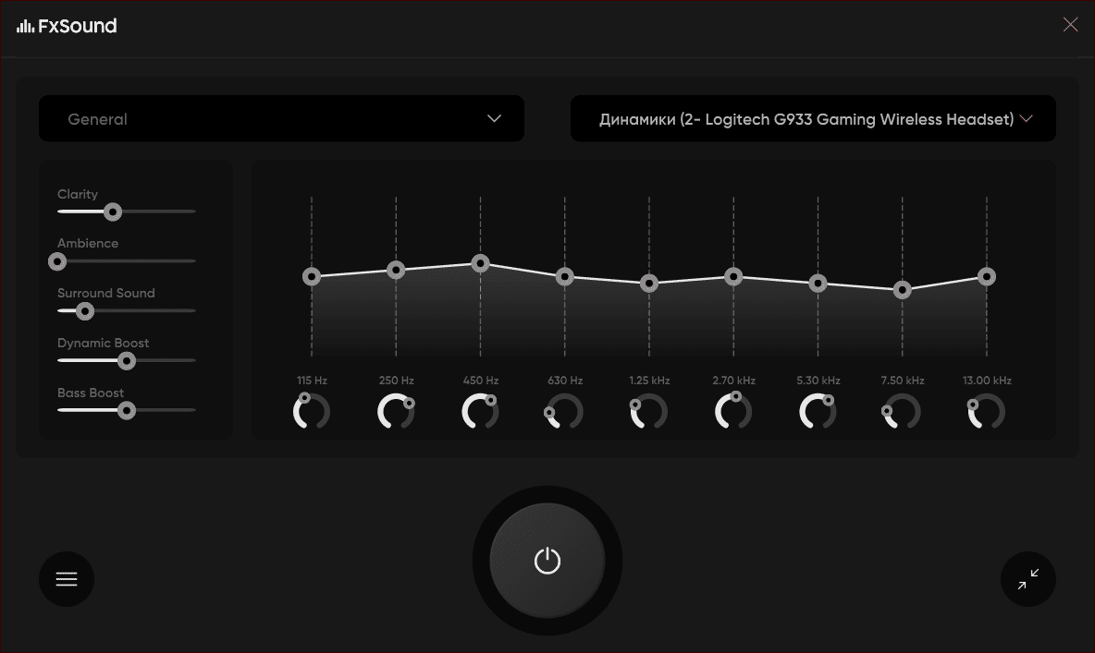1095x653 pixels.
Task: Click the 1.25 kHz equalizer band point
Action: coord(649,284)
